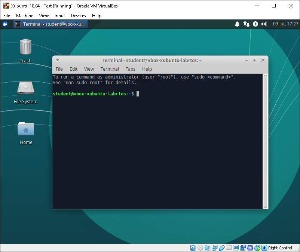Open the terminal Help menu
This screenshot has height=252, width=300.
click(147, 69)
